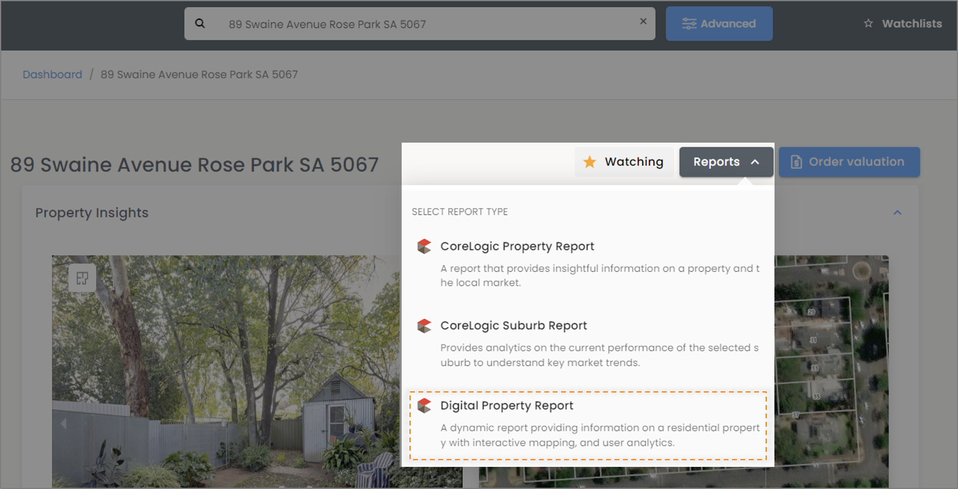Click the Order valuation document icon

click(x=796, y=162)
